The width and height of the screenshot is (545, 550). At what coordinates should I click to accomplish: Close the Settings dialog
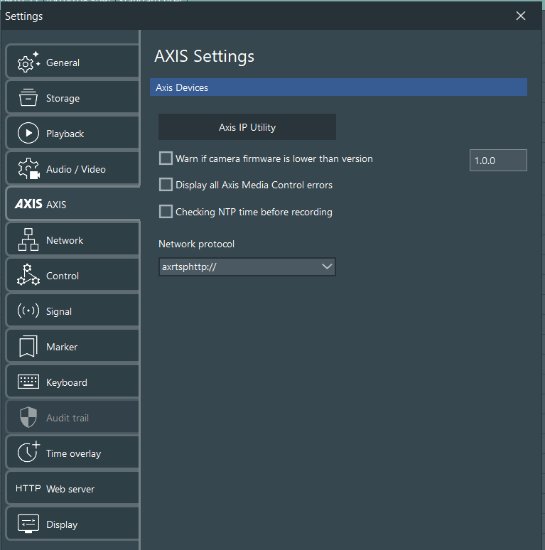(x=521, y=16)
